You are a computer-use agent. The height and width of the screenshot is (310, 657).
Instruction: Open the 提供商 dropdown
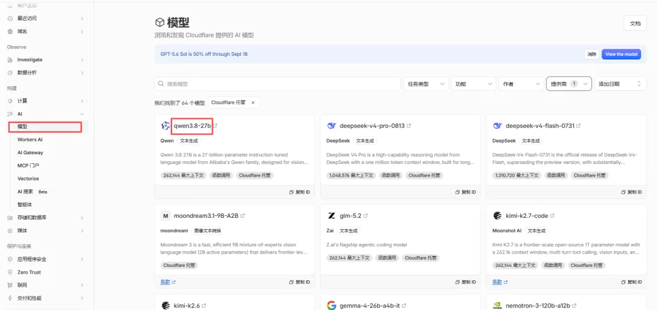569,84
